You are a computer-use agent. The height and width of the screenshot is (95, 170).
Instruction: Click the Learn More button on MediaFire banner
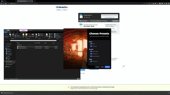coord(115,21)
